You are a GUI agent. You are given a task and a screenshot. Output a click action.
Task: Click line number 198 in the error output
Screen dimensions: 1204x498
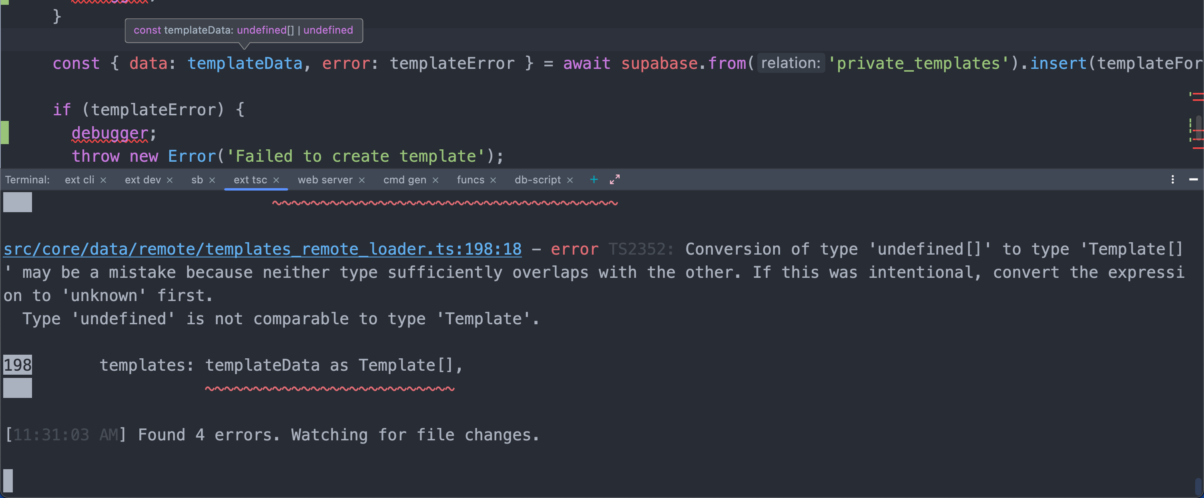pos(17,365)
